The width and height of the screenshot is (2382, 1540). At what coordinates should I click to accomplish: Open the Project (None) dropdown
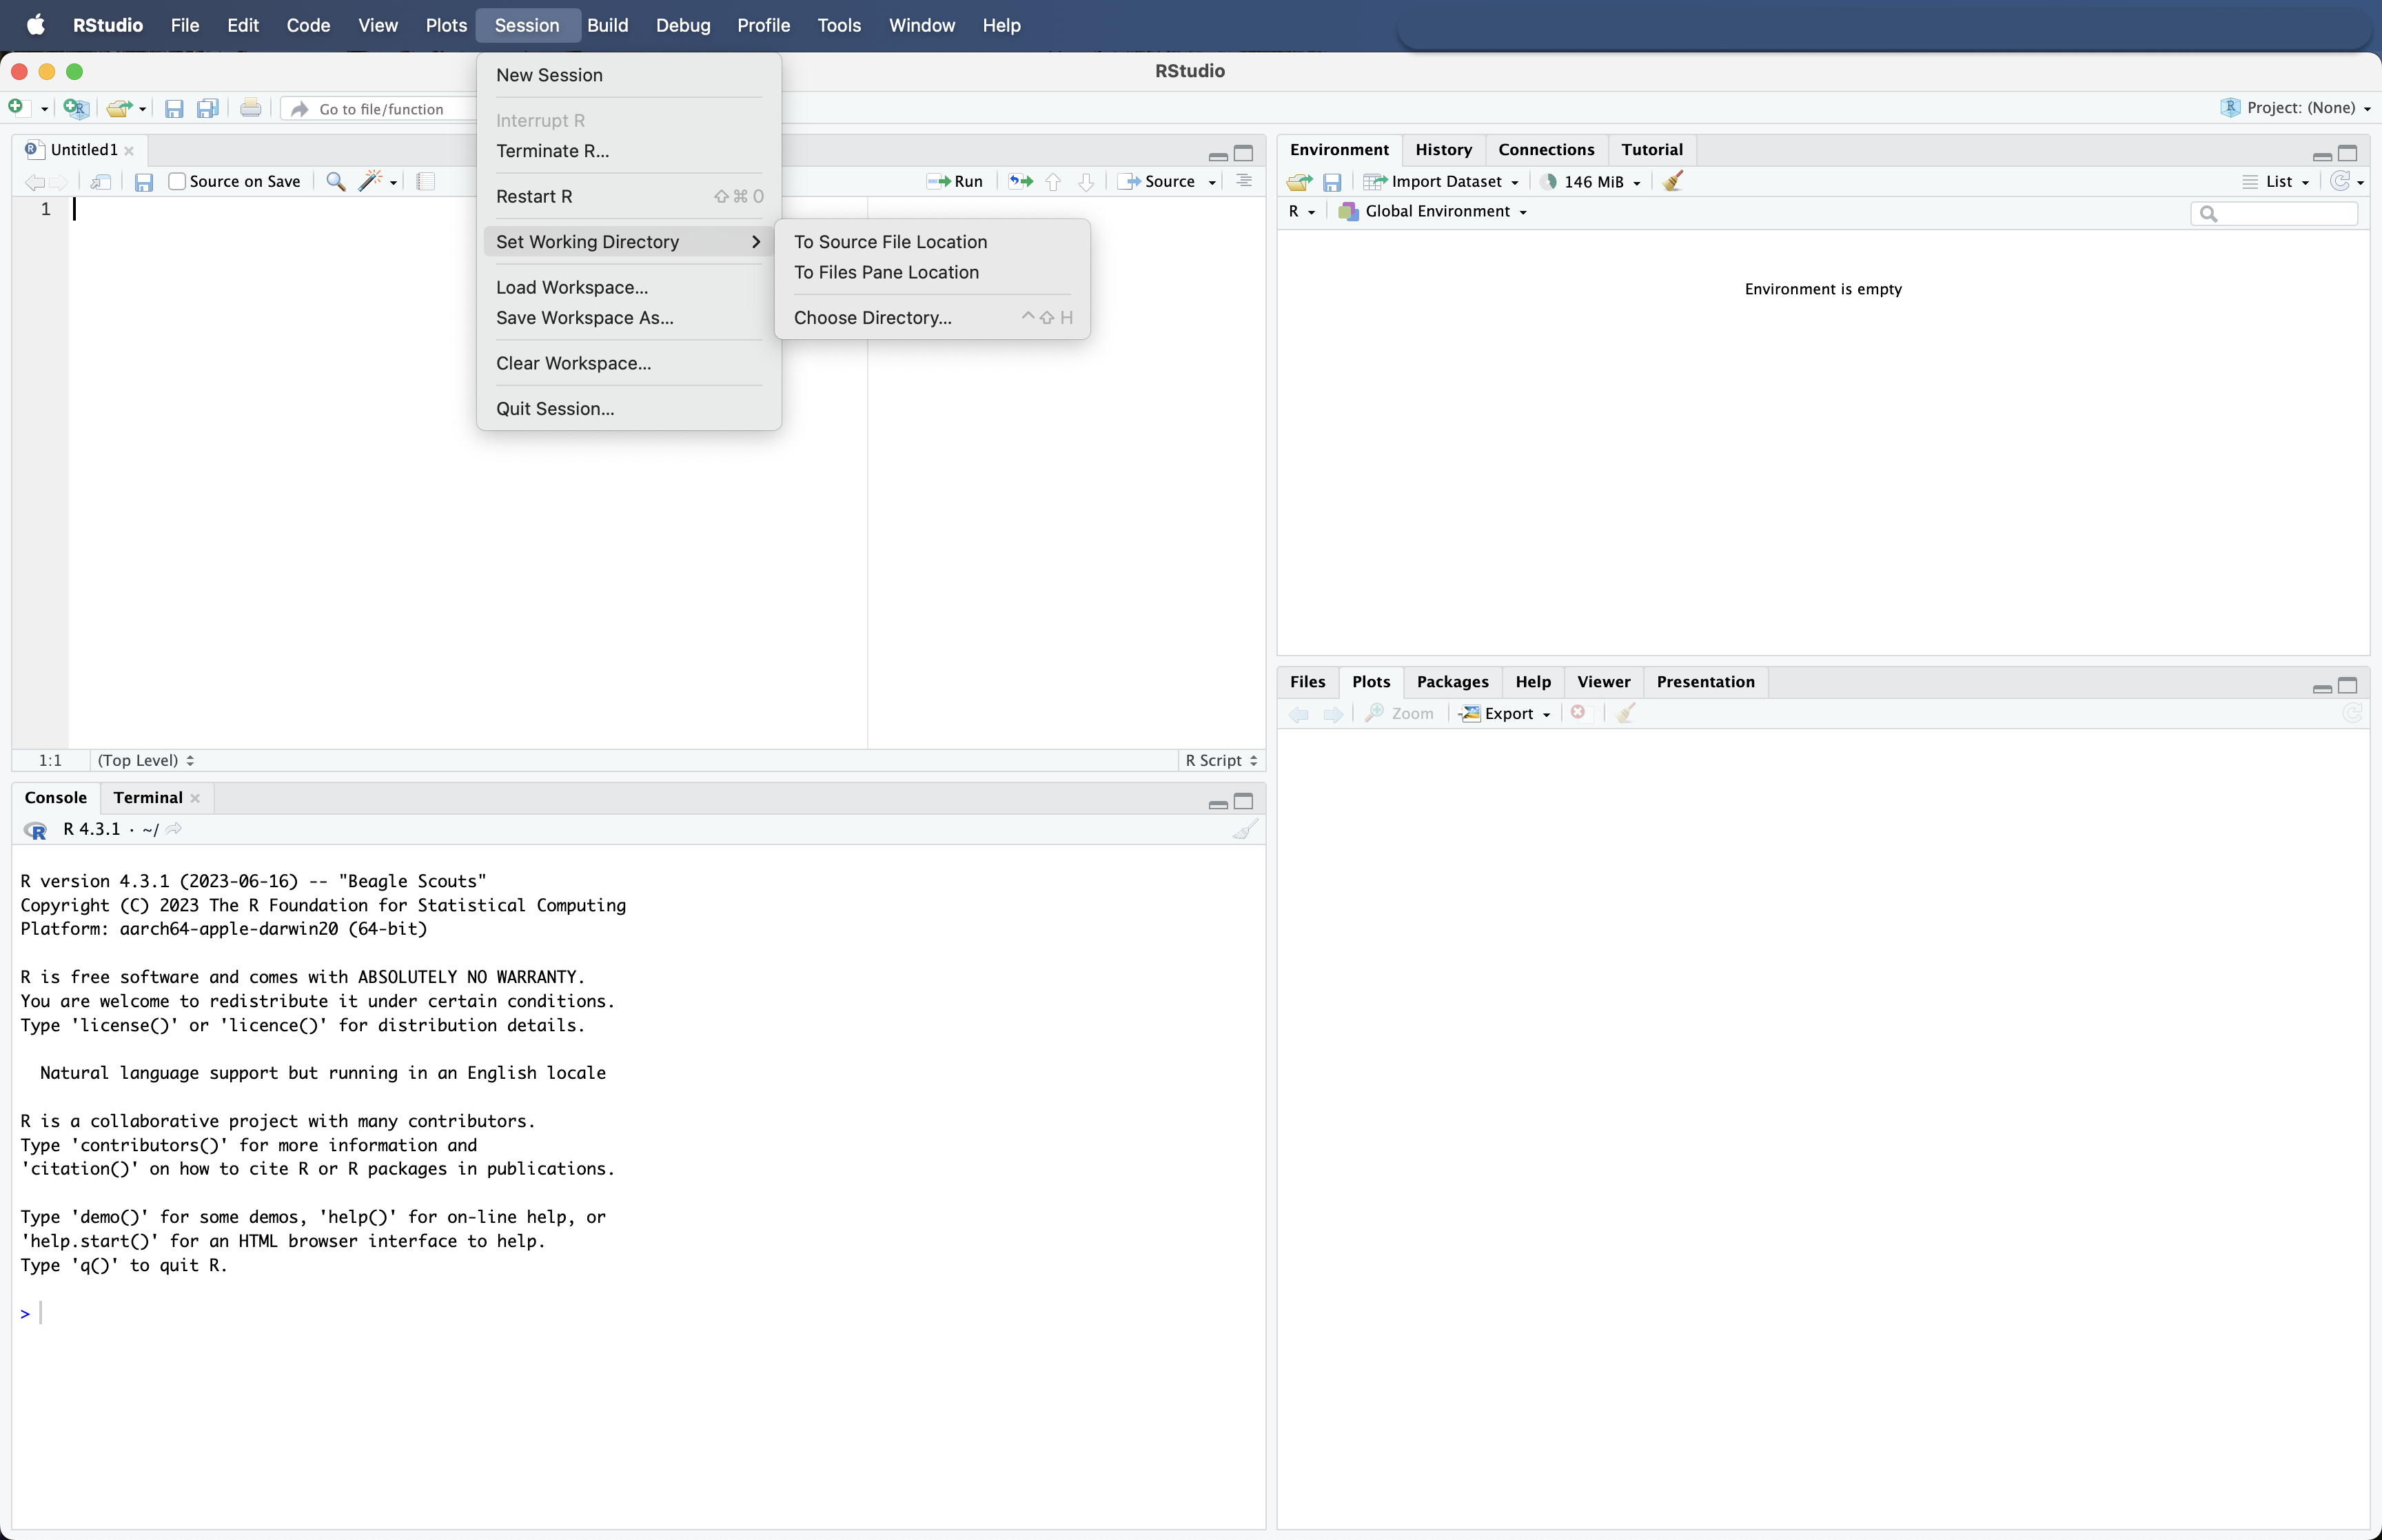click(2296, 108)
